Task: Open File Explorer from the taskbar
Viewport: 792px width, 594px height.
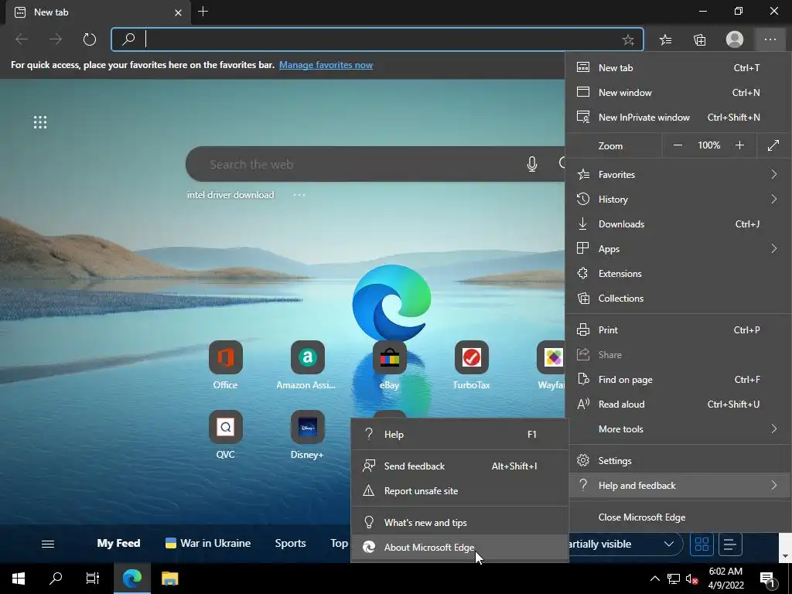Action: 169,579
